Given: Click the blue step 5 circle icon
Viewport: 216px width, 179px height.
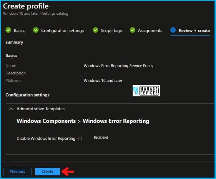Looking at the screenshot, I should (x=173, y=30).
